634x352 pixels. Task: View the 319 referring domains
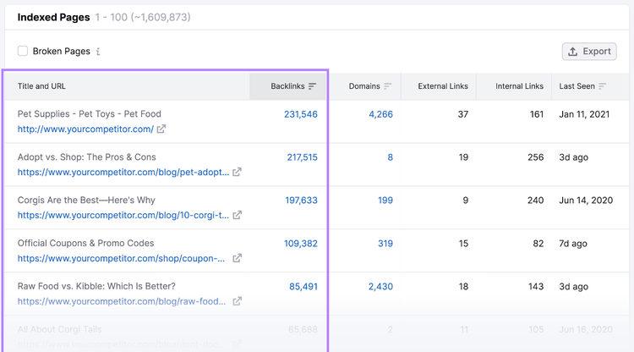[x=385, y=244]
